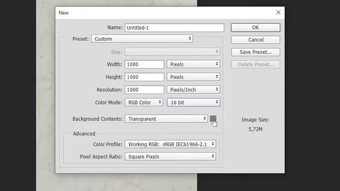Viewport: 340px width, 191px height.
Task: Click the Color Mode label
Action: [108, 102]
